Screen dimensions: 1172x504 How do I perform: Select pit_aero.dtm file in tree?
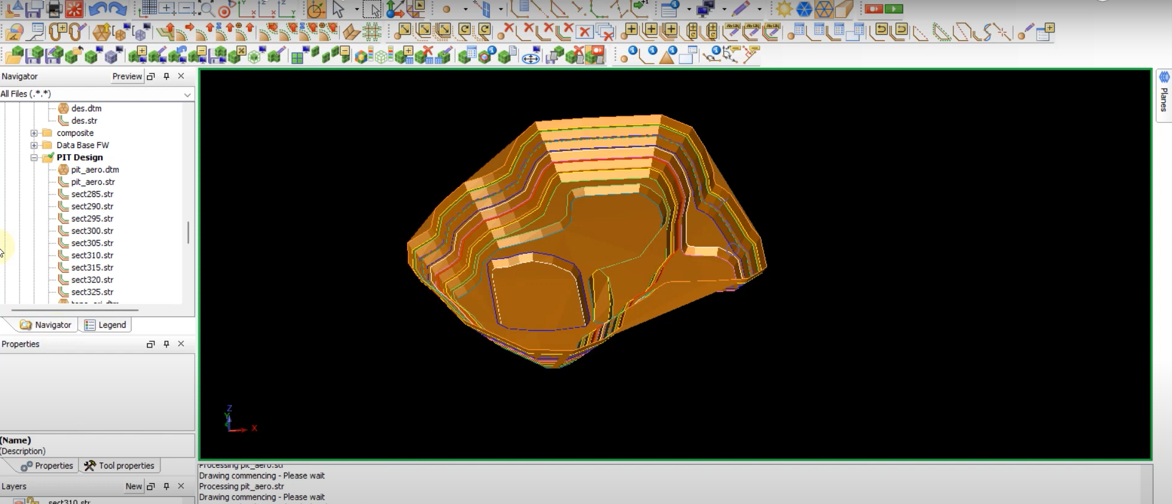95,169
